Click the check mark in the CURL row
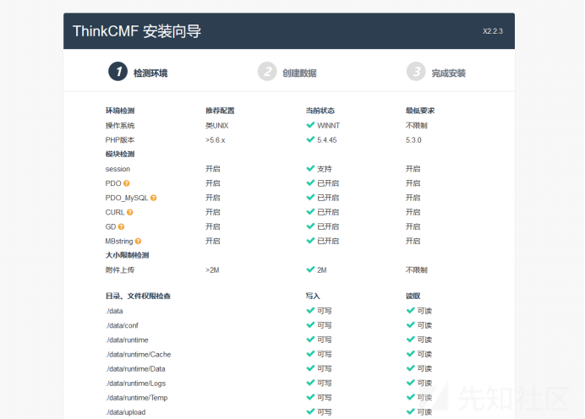Image resolution: width=585 pixels, height=419 pixels. [310, 212]
